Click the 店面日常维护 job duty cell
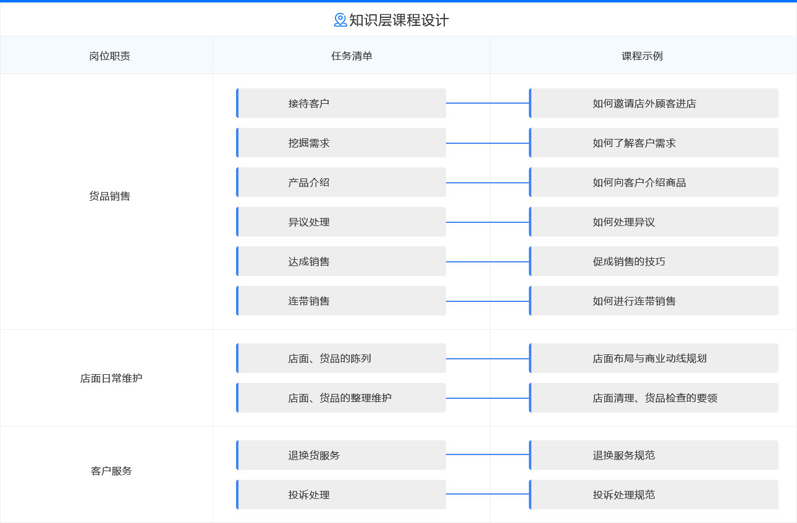The height and width of the screenshot is (523, 797). point(111,378)
